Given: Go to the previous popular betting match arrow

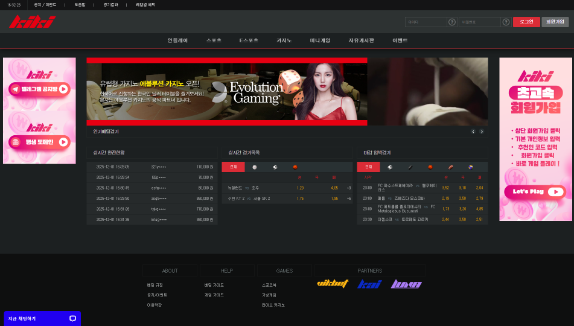Looking at the screenshot, I should pos(473,132).
